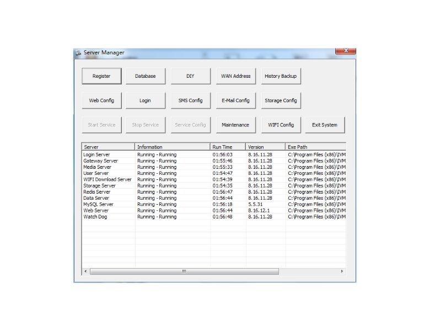Sort by the Information column header
The height and width of the screenshot is (331, 441).
click(x=173, y=147)
